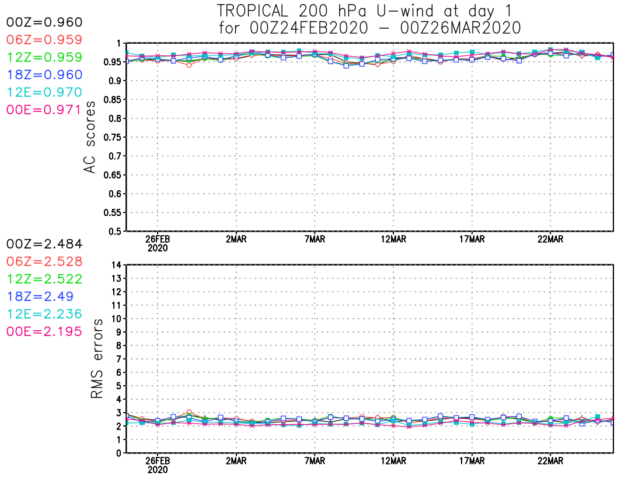Click the '22MAR' label under the RMS chart

click(x=550, y=461)
